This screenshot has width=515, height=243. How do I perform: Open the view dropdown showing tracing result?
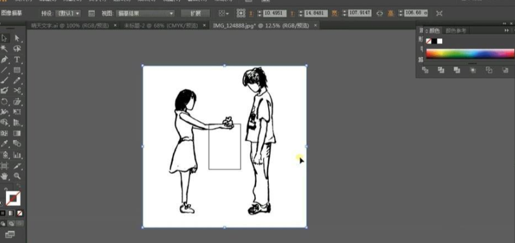146,13
